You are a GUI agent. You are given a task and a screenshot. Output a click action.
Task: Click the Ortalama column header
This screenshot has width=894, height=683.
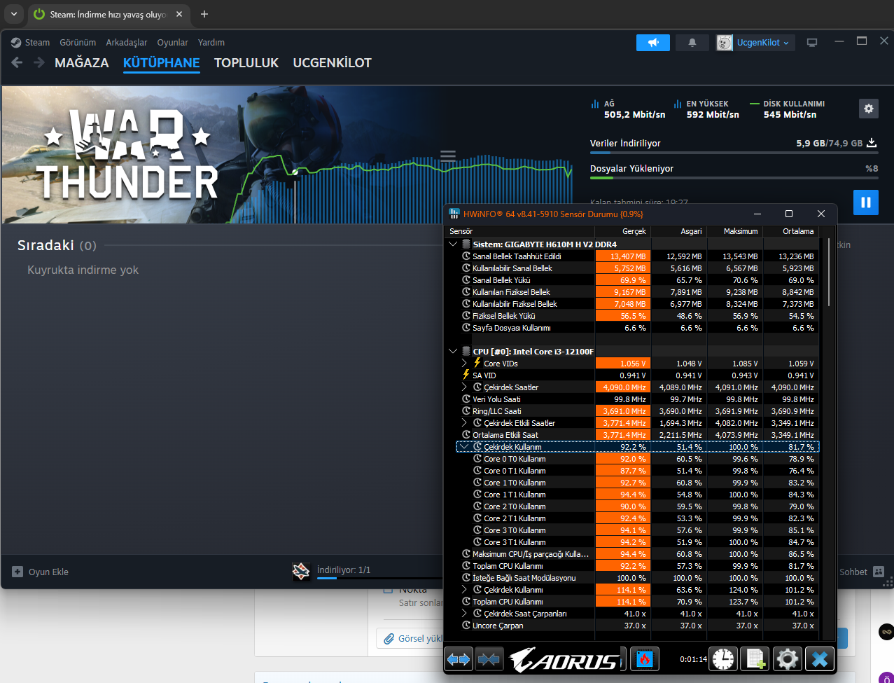coord(790,231)
